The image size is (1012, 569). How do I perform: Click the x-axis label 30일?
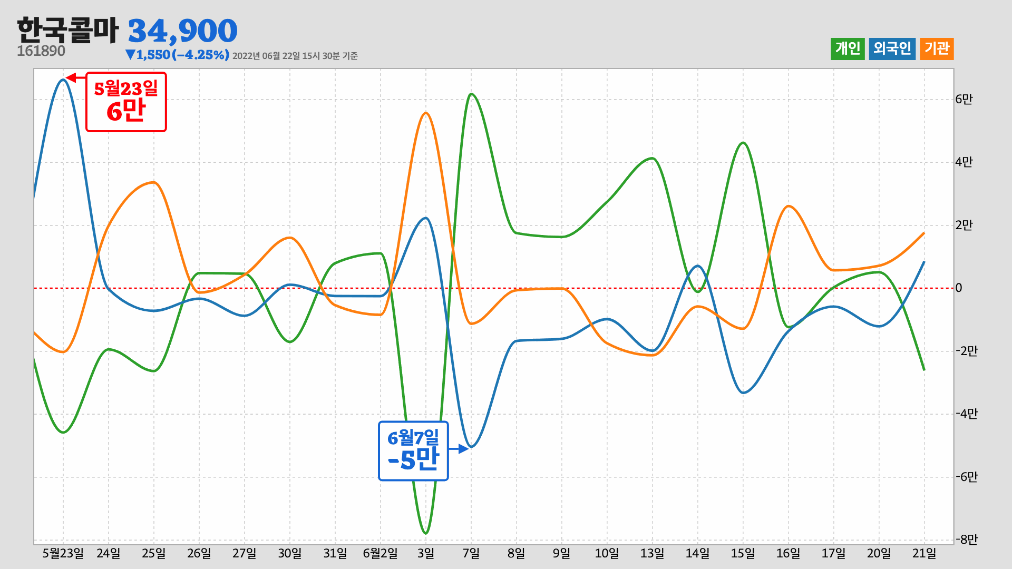(290, 553)
